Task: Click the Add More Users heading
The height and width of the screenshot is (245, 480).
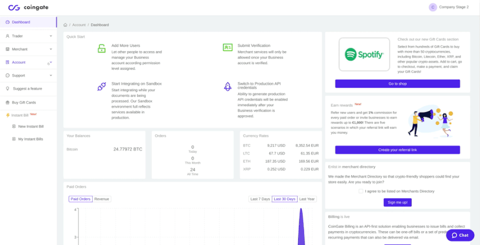Action: point(126,45)
